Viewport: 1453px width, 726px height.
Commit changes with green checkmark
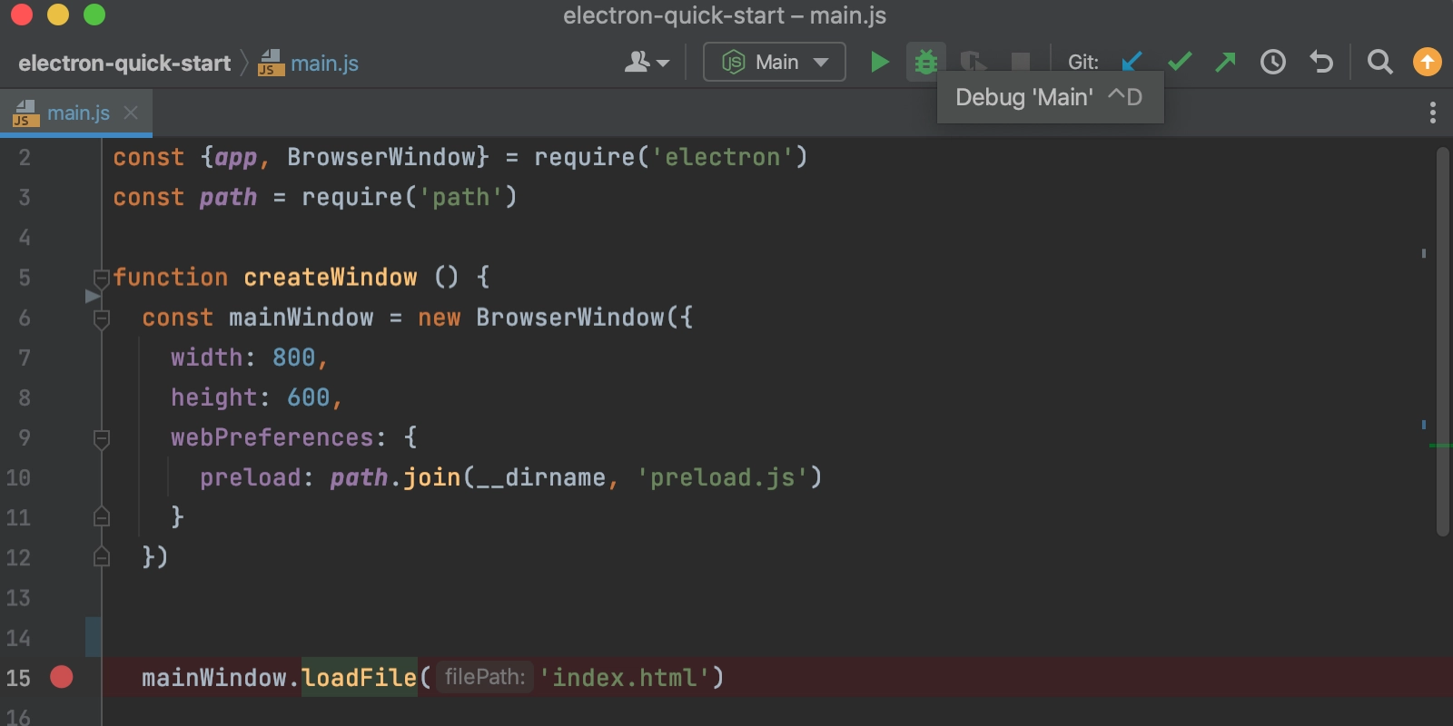[1180, 62]
